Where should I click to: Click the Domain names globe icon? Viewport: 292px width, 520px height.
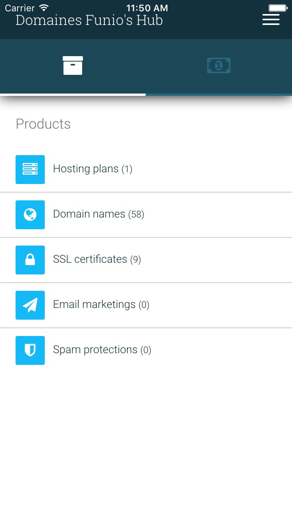pyautogui.click(x=30, y=214)
